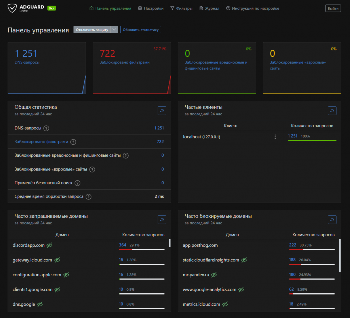Toggle blocking icon for mc.yandex.ru
The height and width of the screenshot is (318, 350).
(214, 275)
